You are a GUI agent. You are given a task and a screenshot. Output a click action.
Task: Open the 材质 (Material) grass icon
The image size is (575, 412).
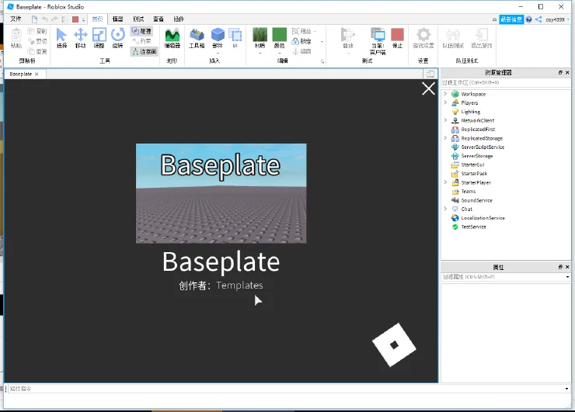tap(260, 35)
